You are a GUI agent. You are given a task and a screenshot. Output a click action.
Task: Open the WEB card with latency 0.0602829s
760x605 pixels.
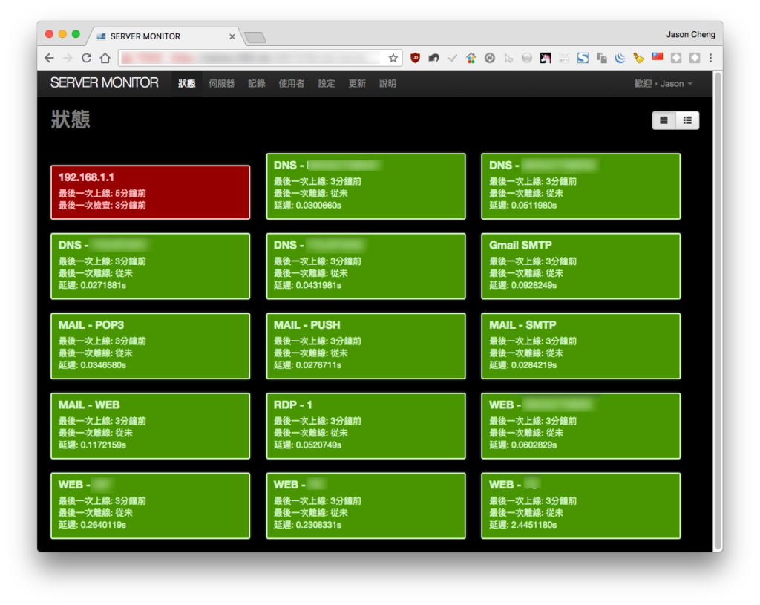point(580,425)
